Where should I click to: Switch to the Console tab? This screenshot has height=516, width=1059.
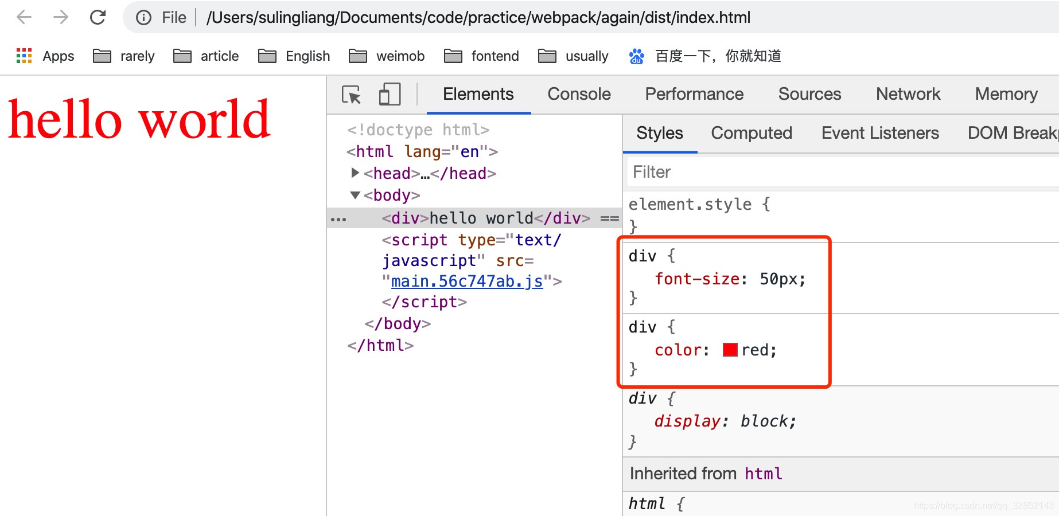coord(579,94)
